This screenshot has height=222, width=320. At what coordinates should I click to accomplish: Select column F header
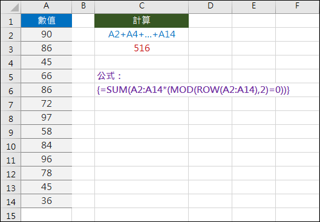[x=298, y=6]
